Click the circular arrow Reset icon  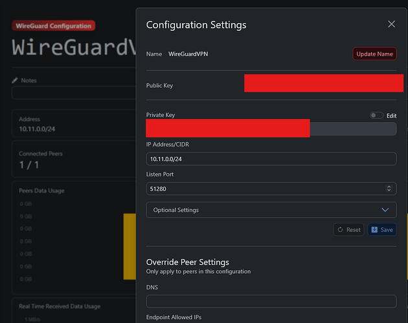tap(341, 229)
